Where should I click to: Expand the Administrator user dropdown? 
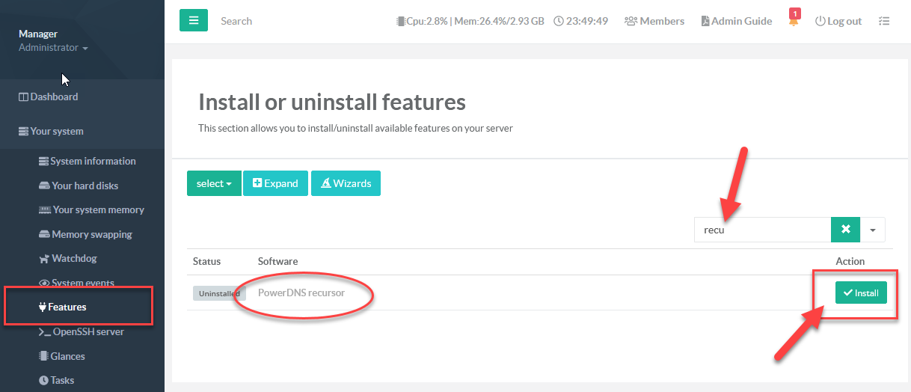[53, 47]
